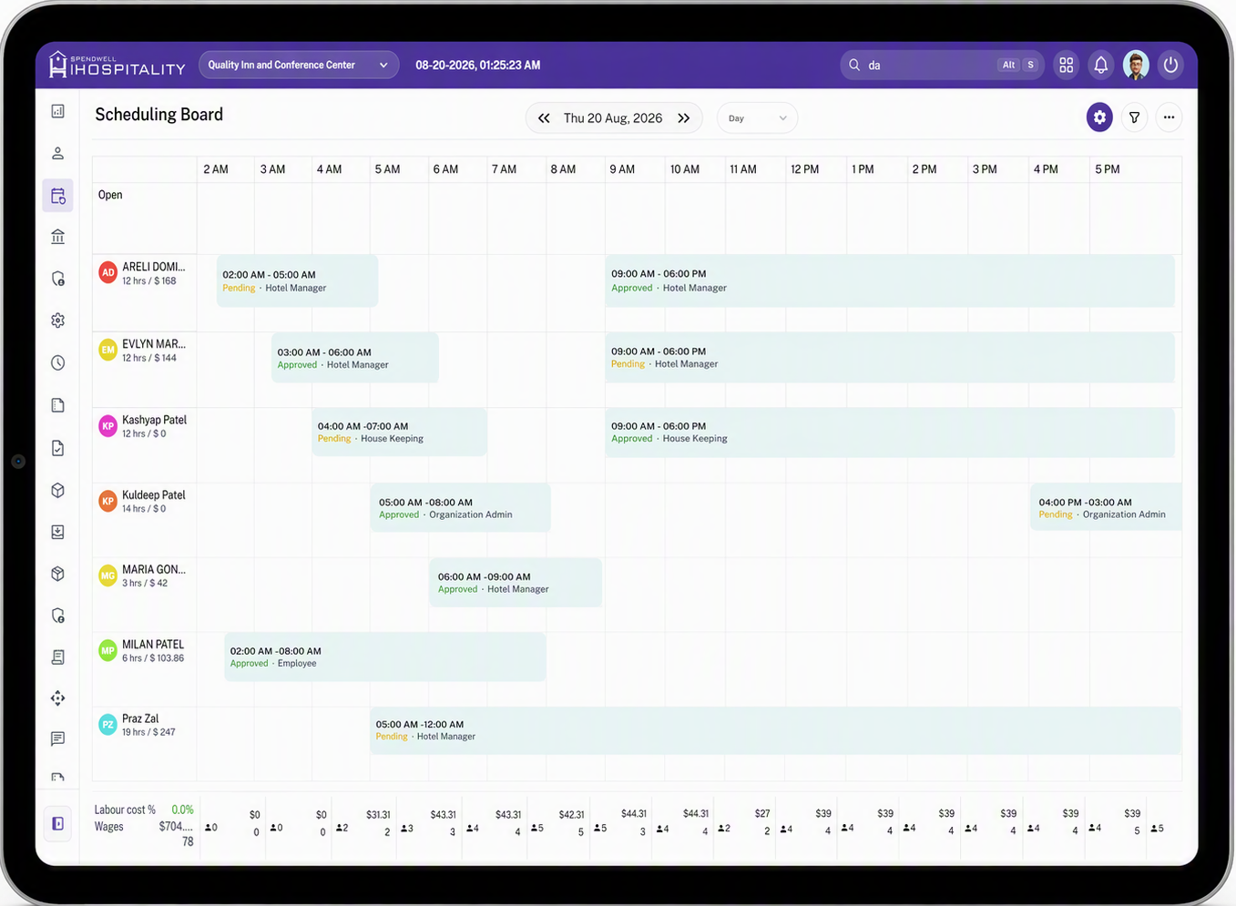The height and width of the screenshot is (906, 1236).
Task: Open the filter funnel icon
Action: tap(1134, 117)
